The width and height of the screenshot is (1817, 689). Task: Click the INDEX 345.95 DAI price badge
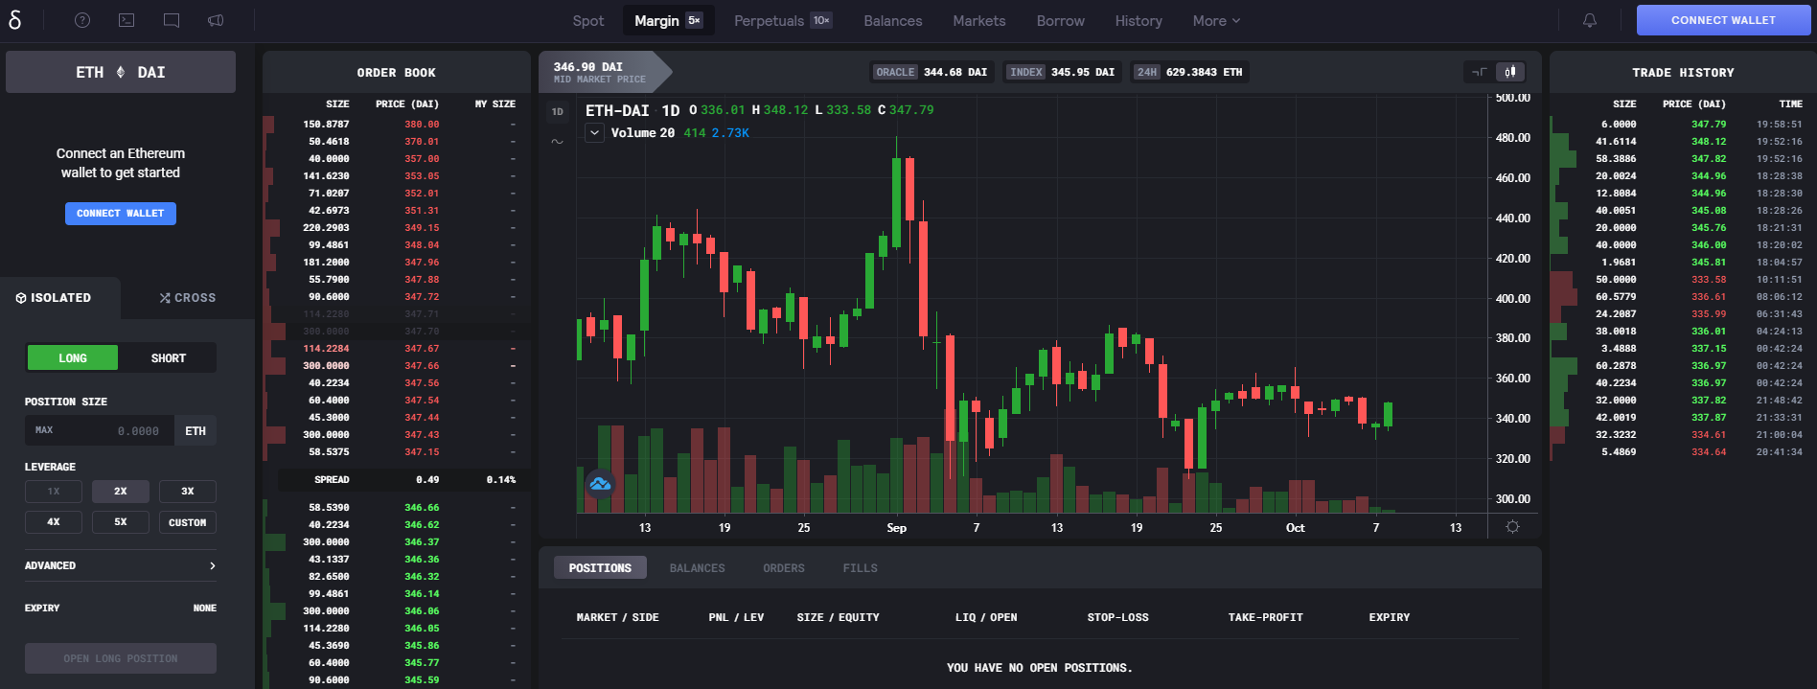[1061, 72]
